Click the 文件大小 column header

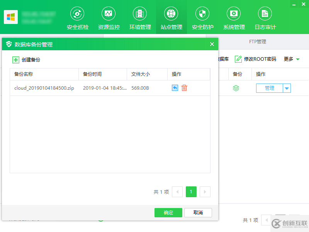pos(147,74)
